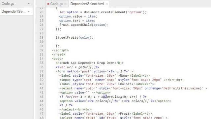
Task: Click line number 23 in the gutter
Action: click(x=42, y=12)
